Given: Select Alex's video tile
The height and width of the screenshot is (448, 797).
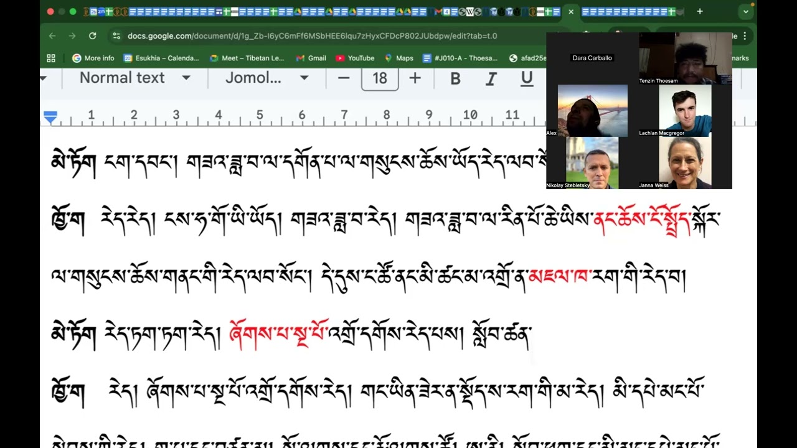Looking at the screenshot, I should pyautogui.click(x=592, y=111).
